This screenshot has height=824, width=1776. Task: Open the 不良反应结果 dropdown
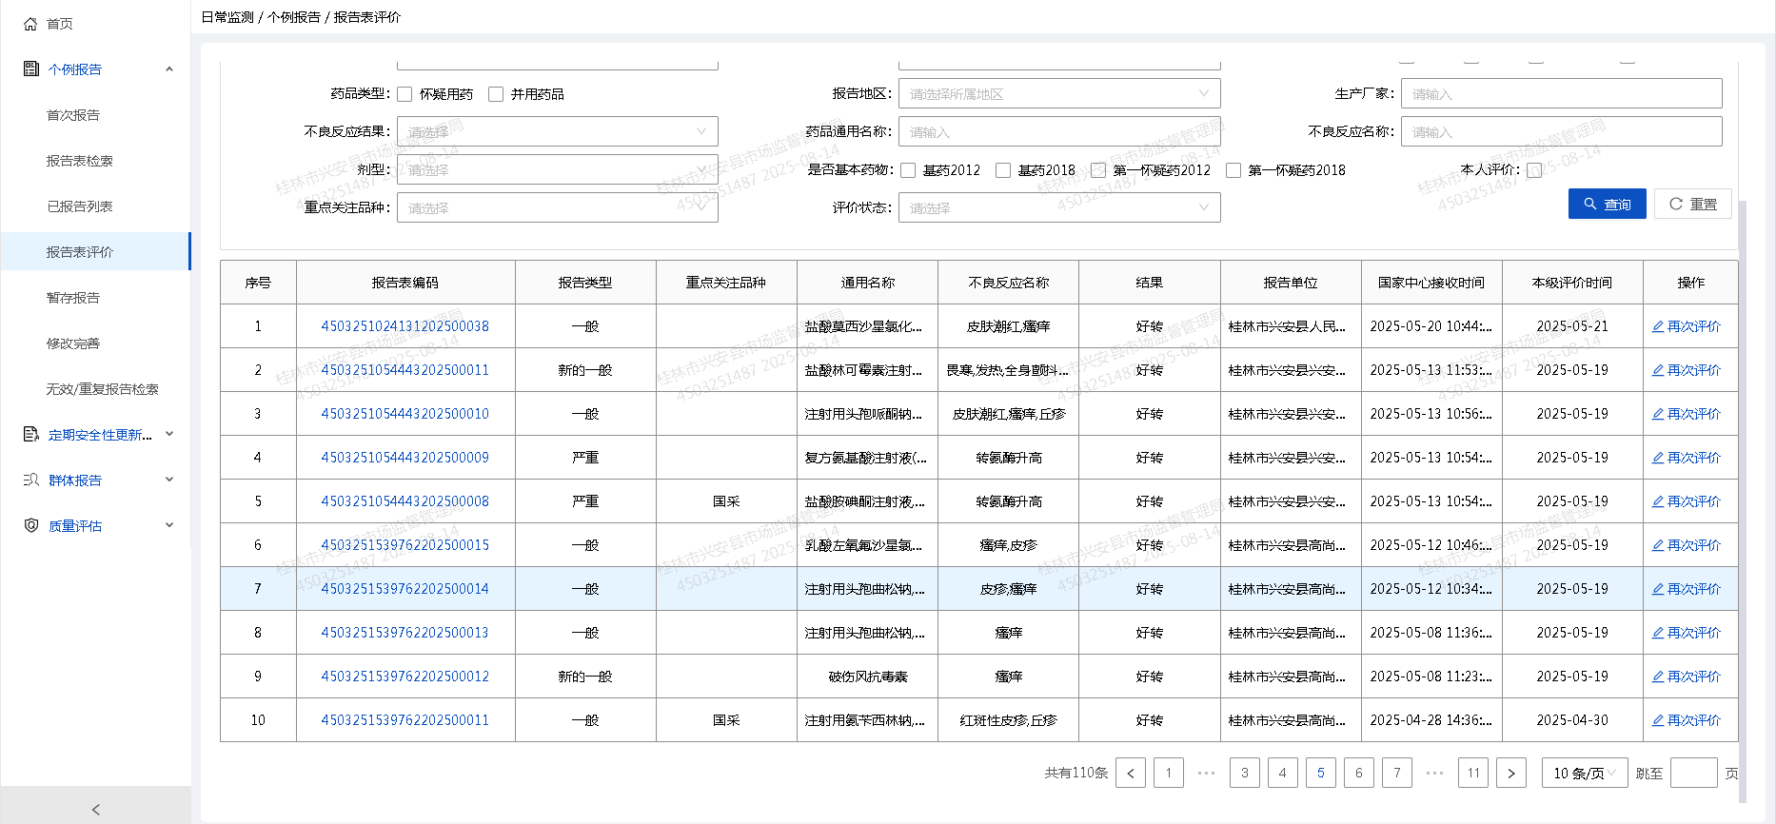coord(557,131)
